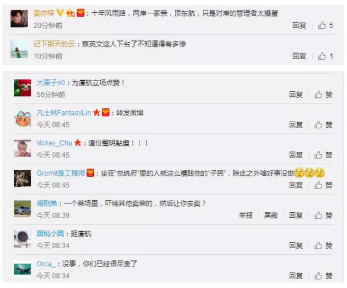This screenshot has height=288, width=347.
Task: Thumbs-up the Orca_ comment
Action: click(x=323, y=276)
